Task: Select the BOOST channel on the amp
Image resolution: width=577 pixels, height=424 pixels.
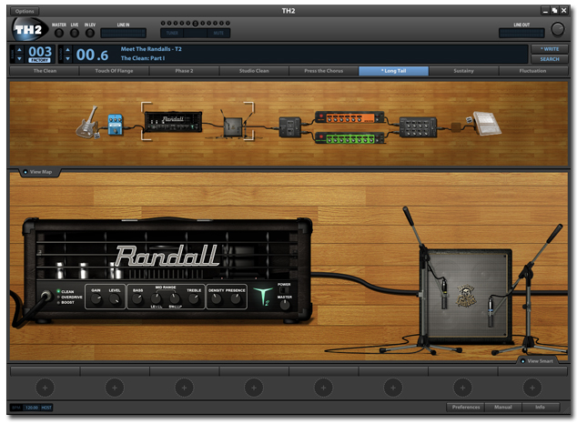Action: pos(66,302)
